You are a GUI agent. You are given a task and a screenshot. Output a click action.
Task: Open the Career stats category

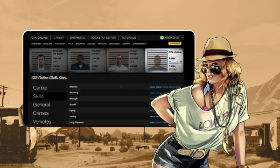40,88
